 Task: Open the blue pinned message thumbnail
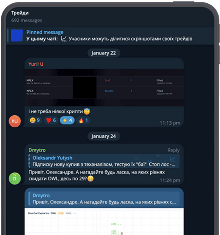click(17, 35)
